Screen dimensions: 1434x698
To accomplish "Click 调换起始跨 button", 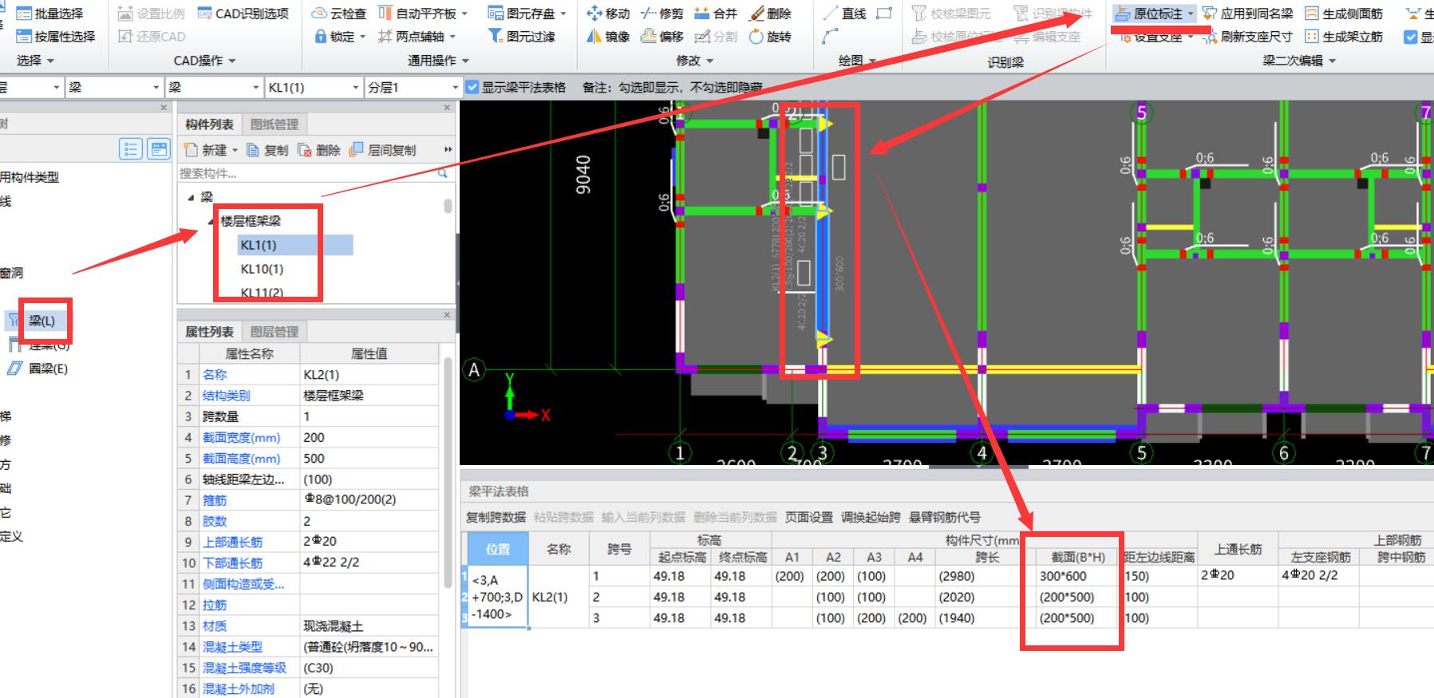I will [871, 518].
